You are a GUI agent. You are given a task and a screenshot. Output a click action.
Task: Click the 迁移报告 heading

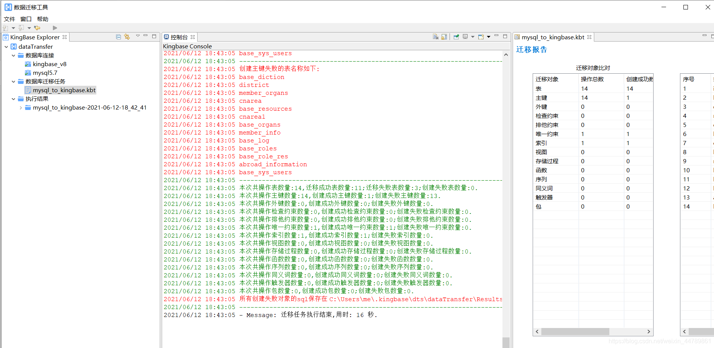pos(532,49)
